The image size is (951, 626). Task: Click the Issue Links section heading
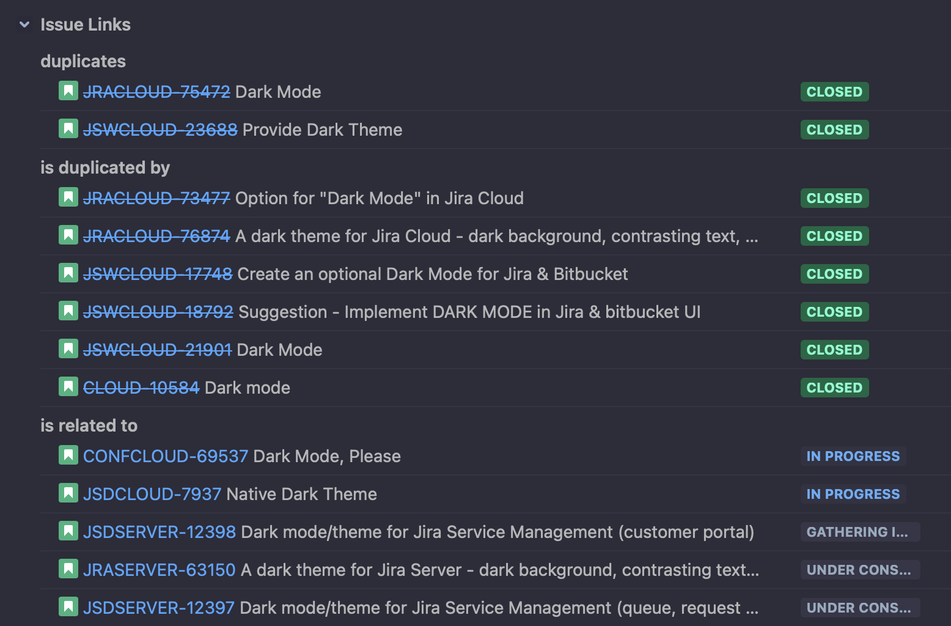86,24
